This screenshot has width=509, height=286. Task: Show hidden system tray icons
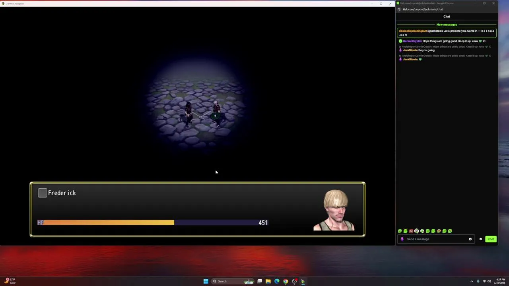click(472, 281)
